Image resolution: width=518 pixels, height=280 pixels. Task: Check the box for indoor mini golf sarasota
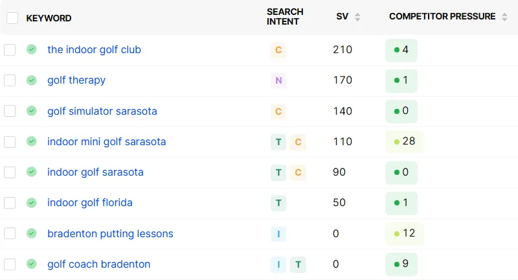tap(10, 142)
